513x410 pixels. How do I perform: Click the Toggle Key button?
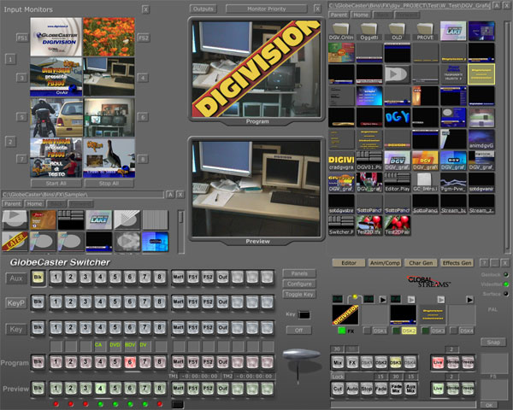point(299,292)
